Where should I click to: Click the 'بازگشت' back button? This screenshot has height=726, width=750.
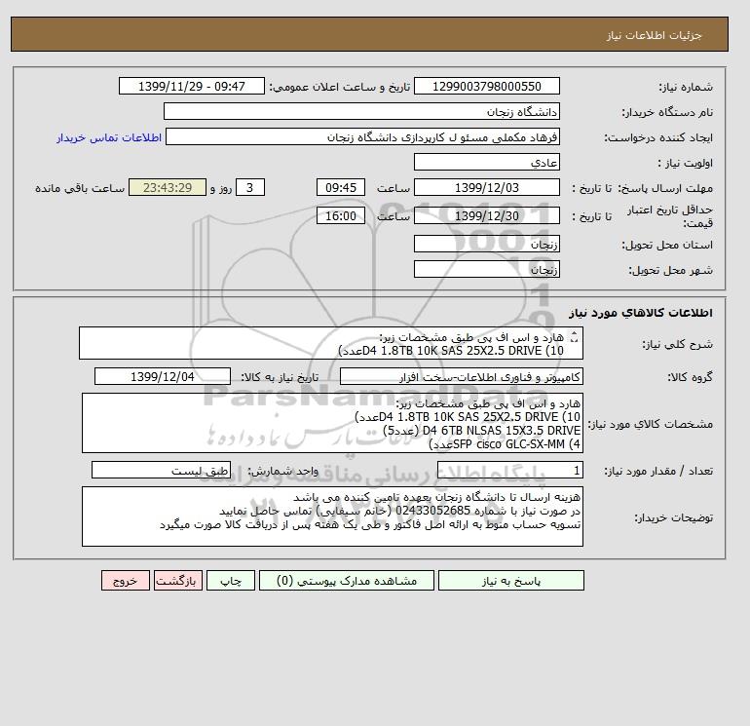[x=178, y=581]
